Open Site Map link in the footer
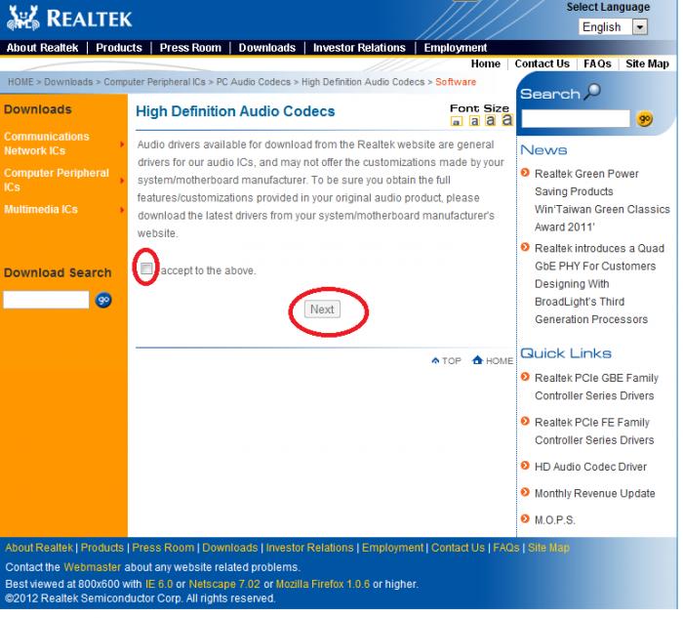This screenshot has height=618, width=683. click(x=548, y=548)
